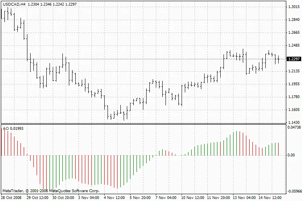
Task: Select the 1.2485 price level label
Action: tap(294, 45)
